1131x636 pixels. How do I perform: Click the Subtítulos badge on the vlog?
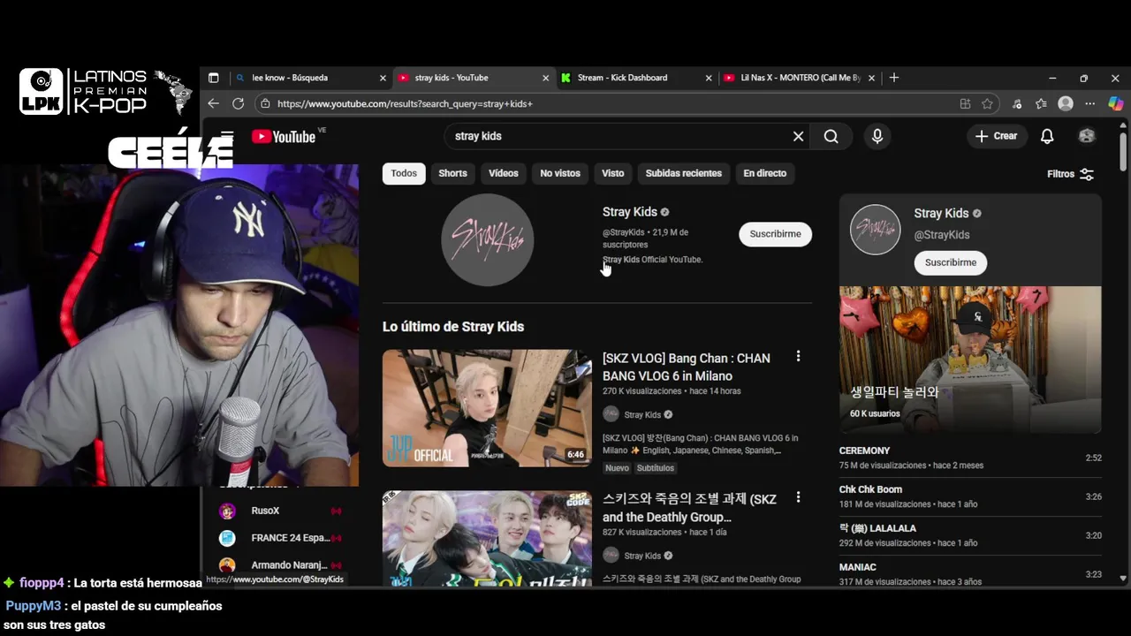pos(656,468)
